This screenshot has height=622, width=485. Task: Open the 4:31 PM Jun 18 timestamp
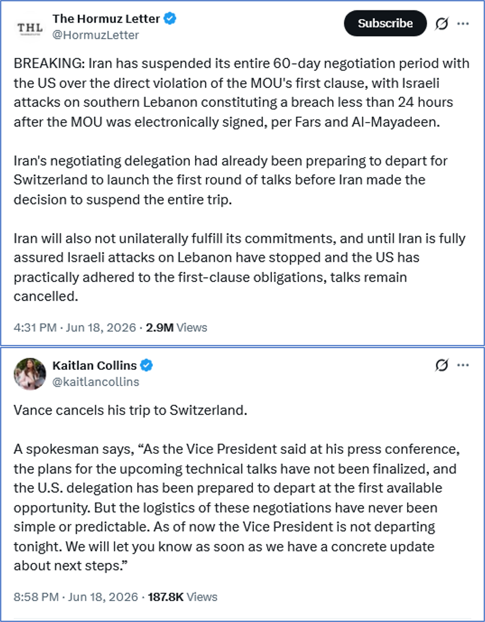pos(75,328)
